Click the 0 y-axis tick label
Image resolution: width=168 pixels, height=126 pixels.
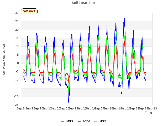(18, 63)
